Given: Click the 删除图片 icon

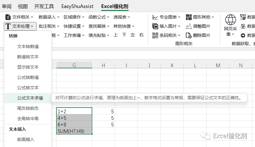Looking at the screenshot, I should tap(189, 35).
